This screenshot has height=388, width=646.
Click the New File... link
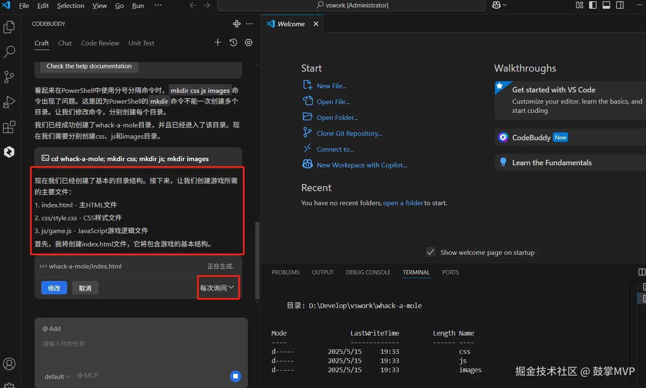(332, 86)
